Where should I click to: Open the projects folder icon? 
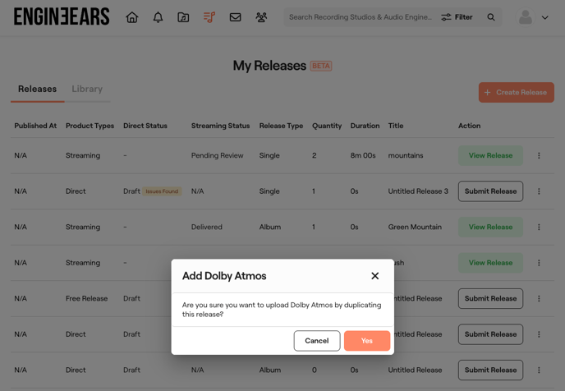pos(183,17)
